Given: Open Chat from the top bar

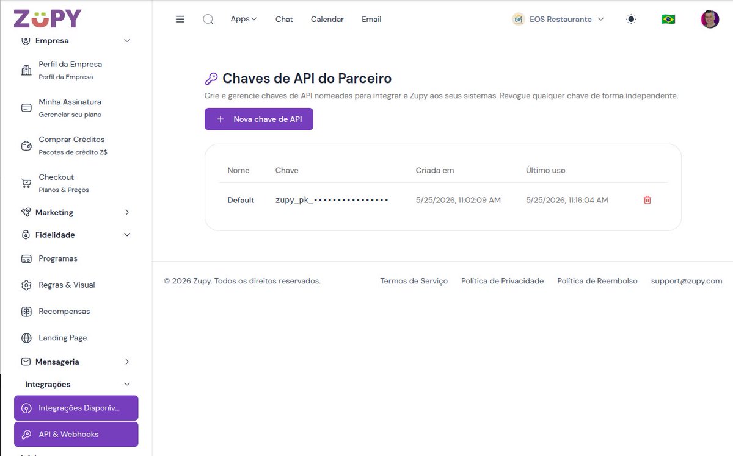Looking at the screenshot, I should tap(284, 19).
